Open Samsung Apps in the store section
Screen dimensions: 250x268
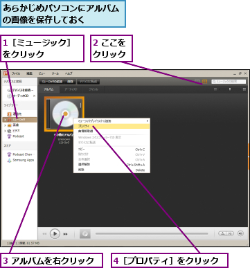tap(24, 160)
